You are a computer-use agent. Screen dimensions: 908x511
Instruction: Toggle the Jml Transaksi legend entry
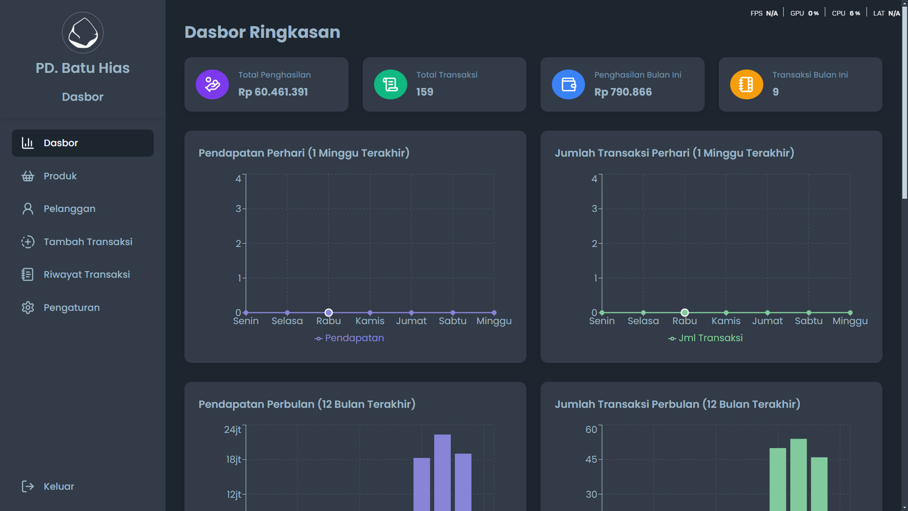pos(705,338)
